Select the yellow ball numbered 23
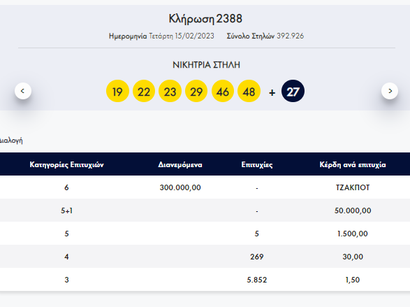Screen dimensions: 410x307 [x=170, y=91]
